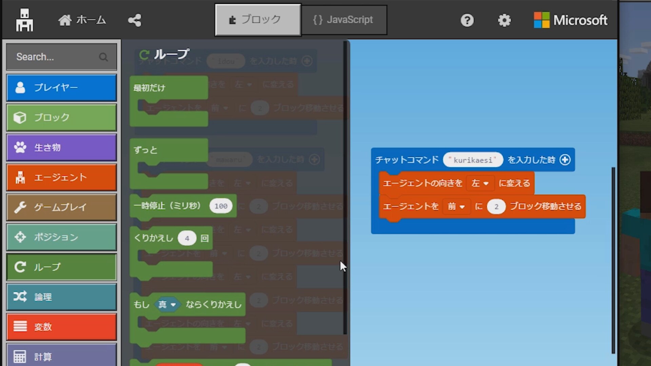
Task: Open the 計算 category
Action: pyautogui.click(x=61, y=355)
